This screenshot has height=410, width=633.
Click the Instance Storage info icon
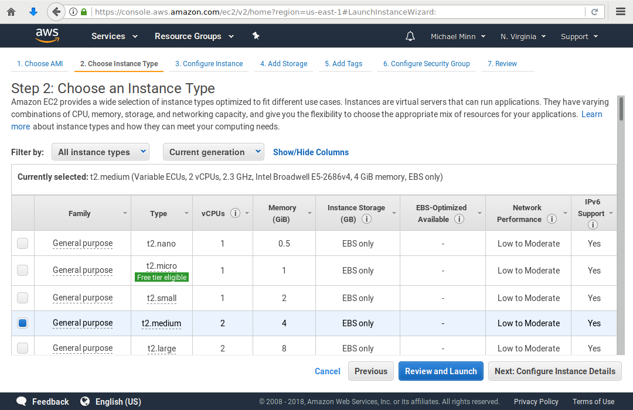coord(367,219)
